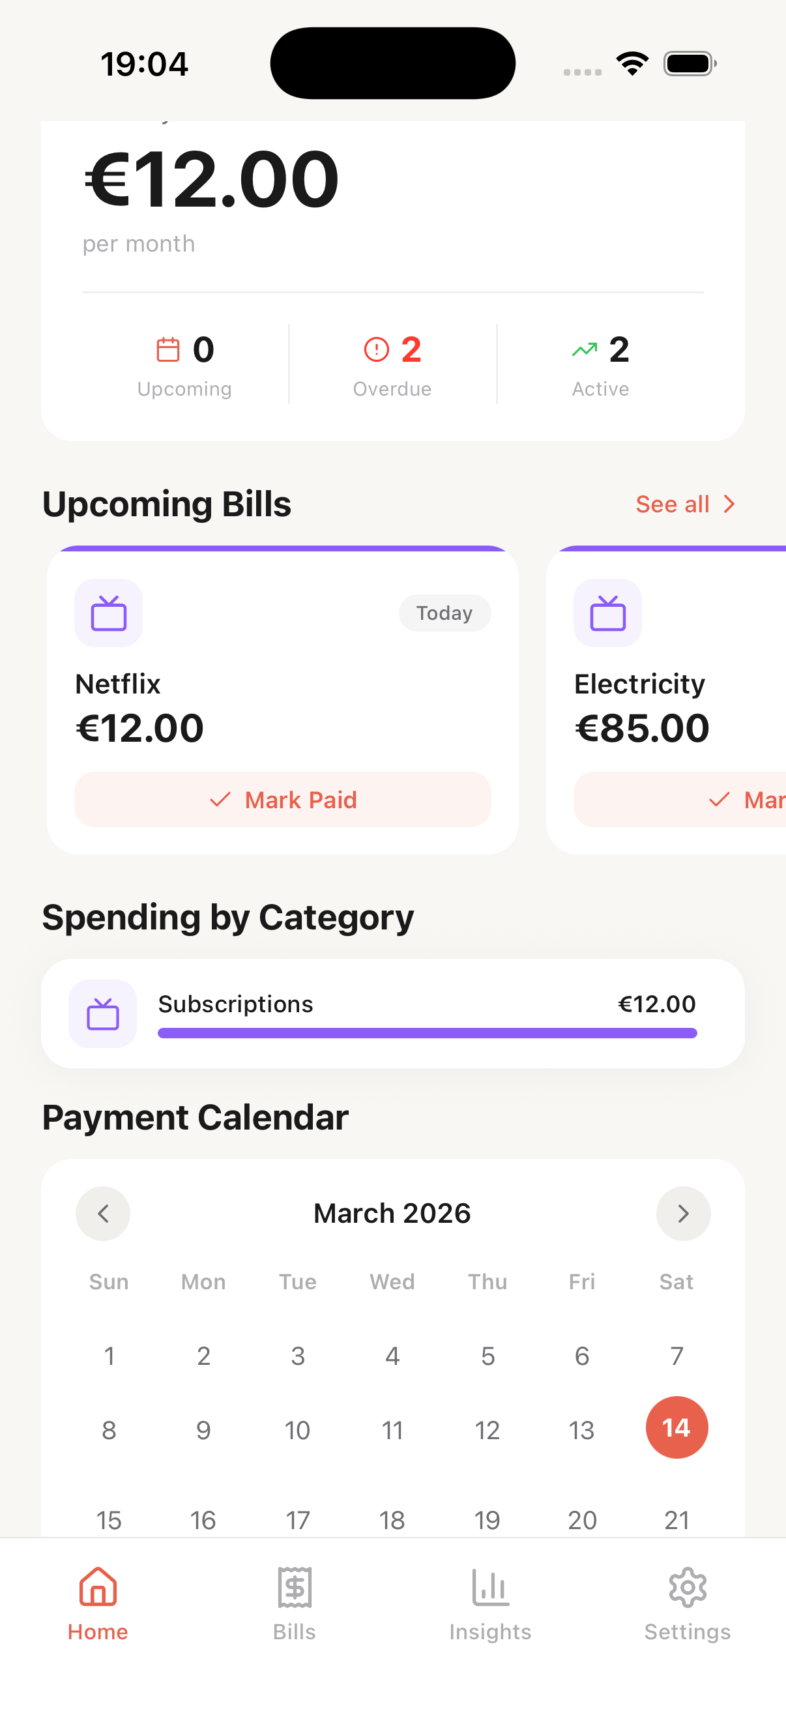Go to previous month in calendar
The image size is (786, 1709).
coord(103,1214)
